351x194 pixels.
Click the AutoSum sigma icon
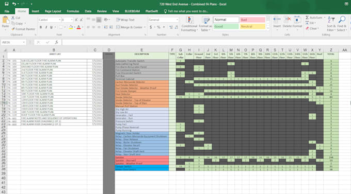pos(307,17)
